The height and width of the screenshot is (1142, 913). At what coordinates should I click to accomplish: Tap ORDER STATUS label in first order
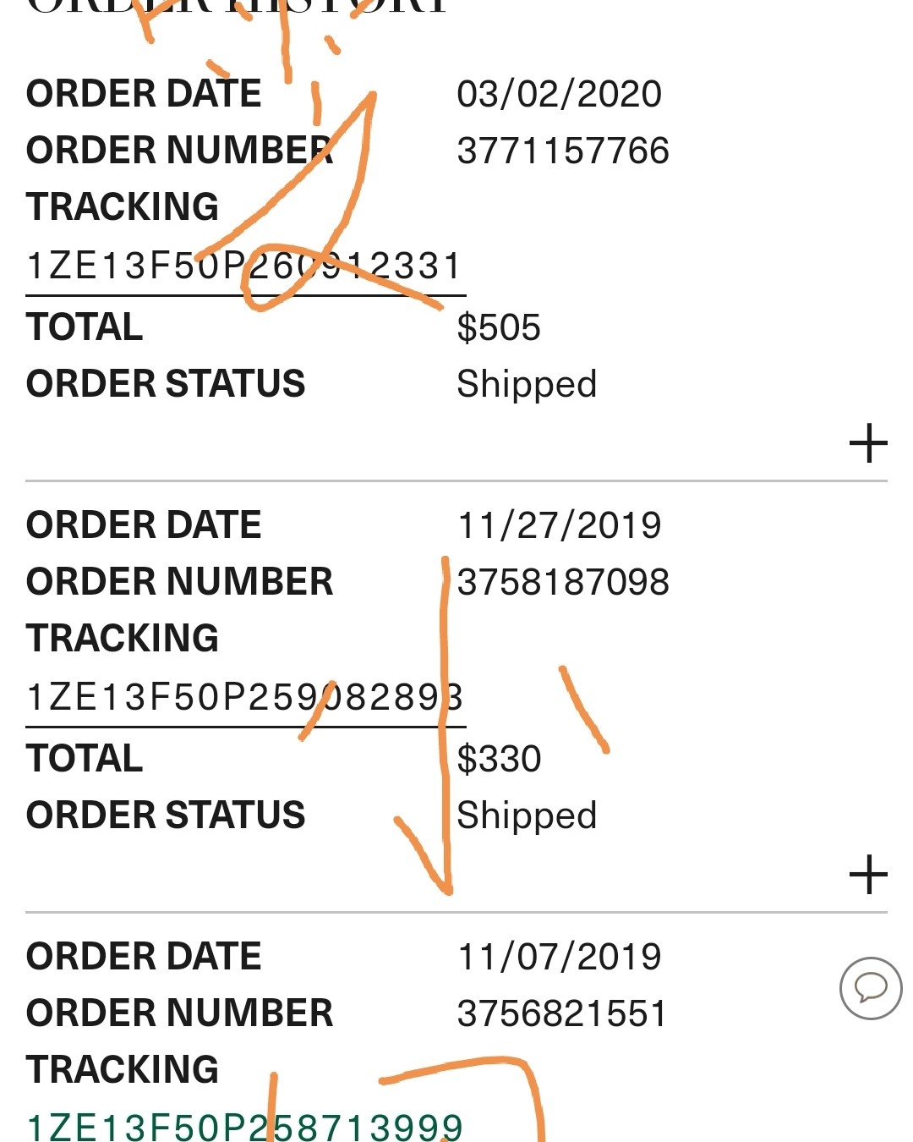(166, 383)
